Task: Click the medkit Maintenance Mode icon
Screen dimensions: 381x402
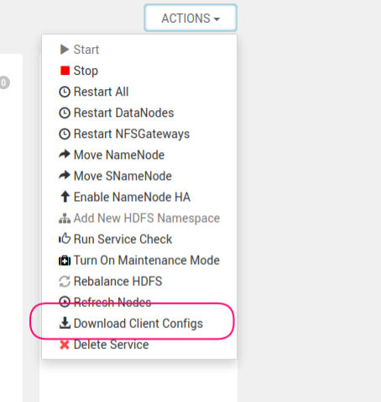Action: 65,260
